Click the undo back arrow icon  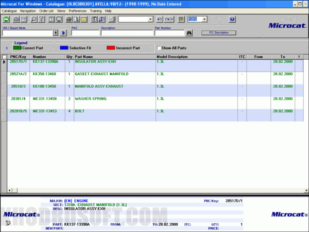pos(160,19)
